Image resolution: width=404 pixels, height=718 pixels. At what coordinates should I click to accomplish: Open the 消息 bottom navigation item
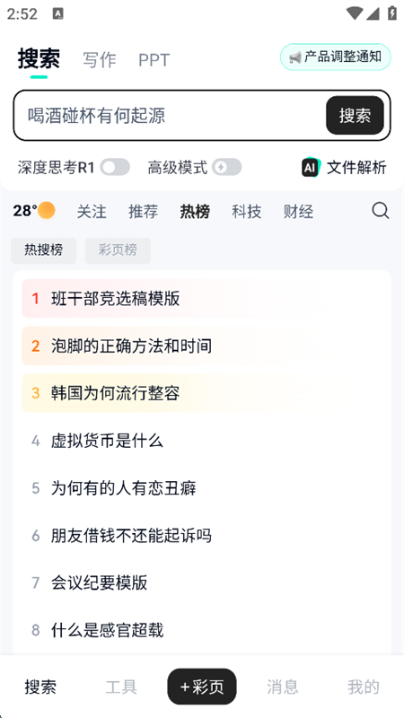(283, 687)
